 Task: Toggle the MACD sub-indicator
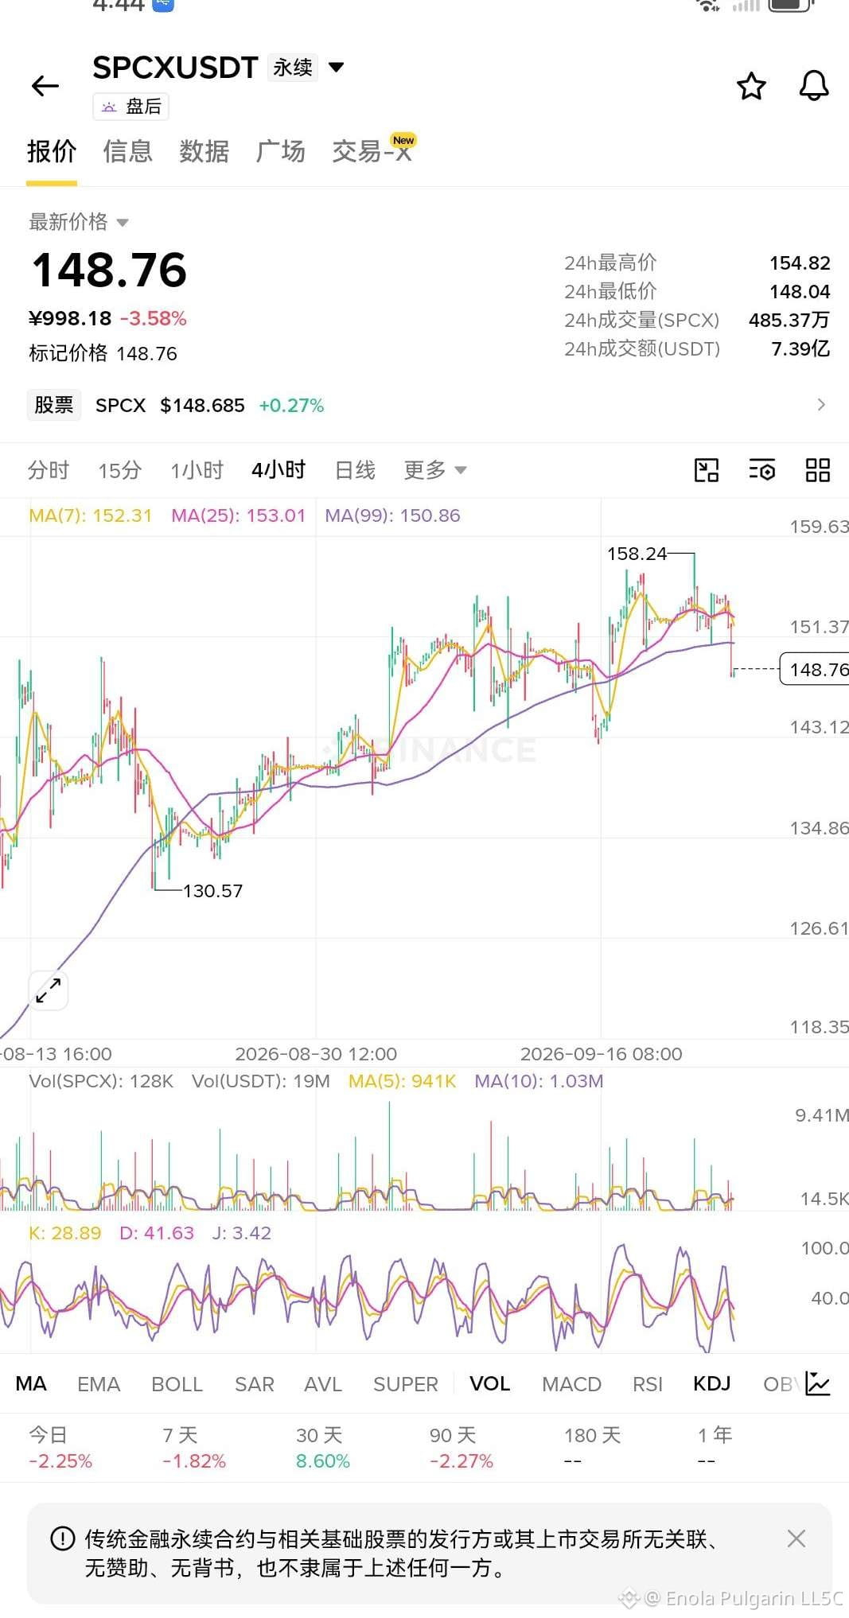571,1384
